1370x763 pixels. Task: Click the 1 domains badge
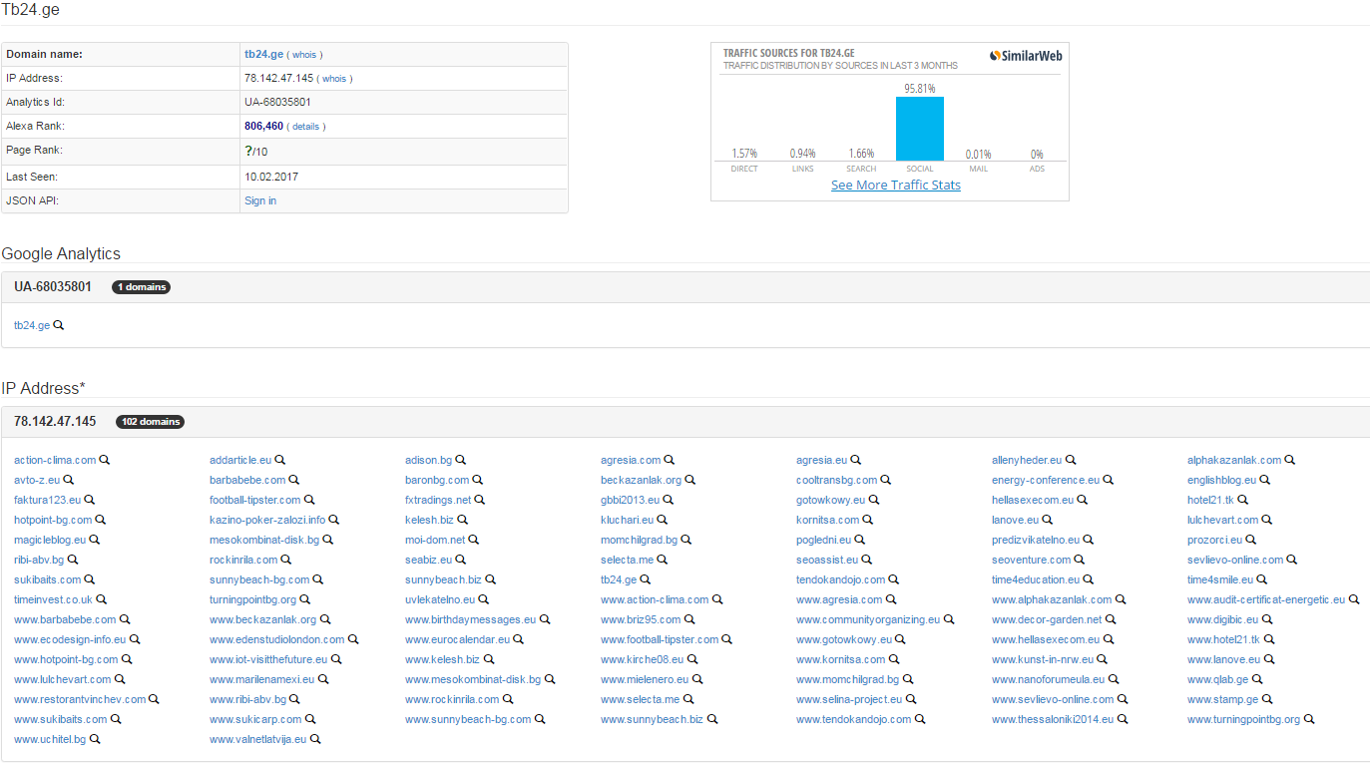click(141, 287)
